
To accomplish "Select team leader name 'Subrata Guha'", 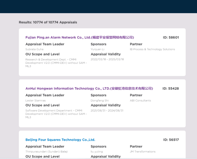I will click(x=34, y=49).
